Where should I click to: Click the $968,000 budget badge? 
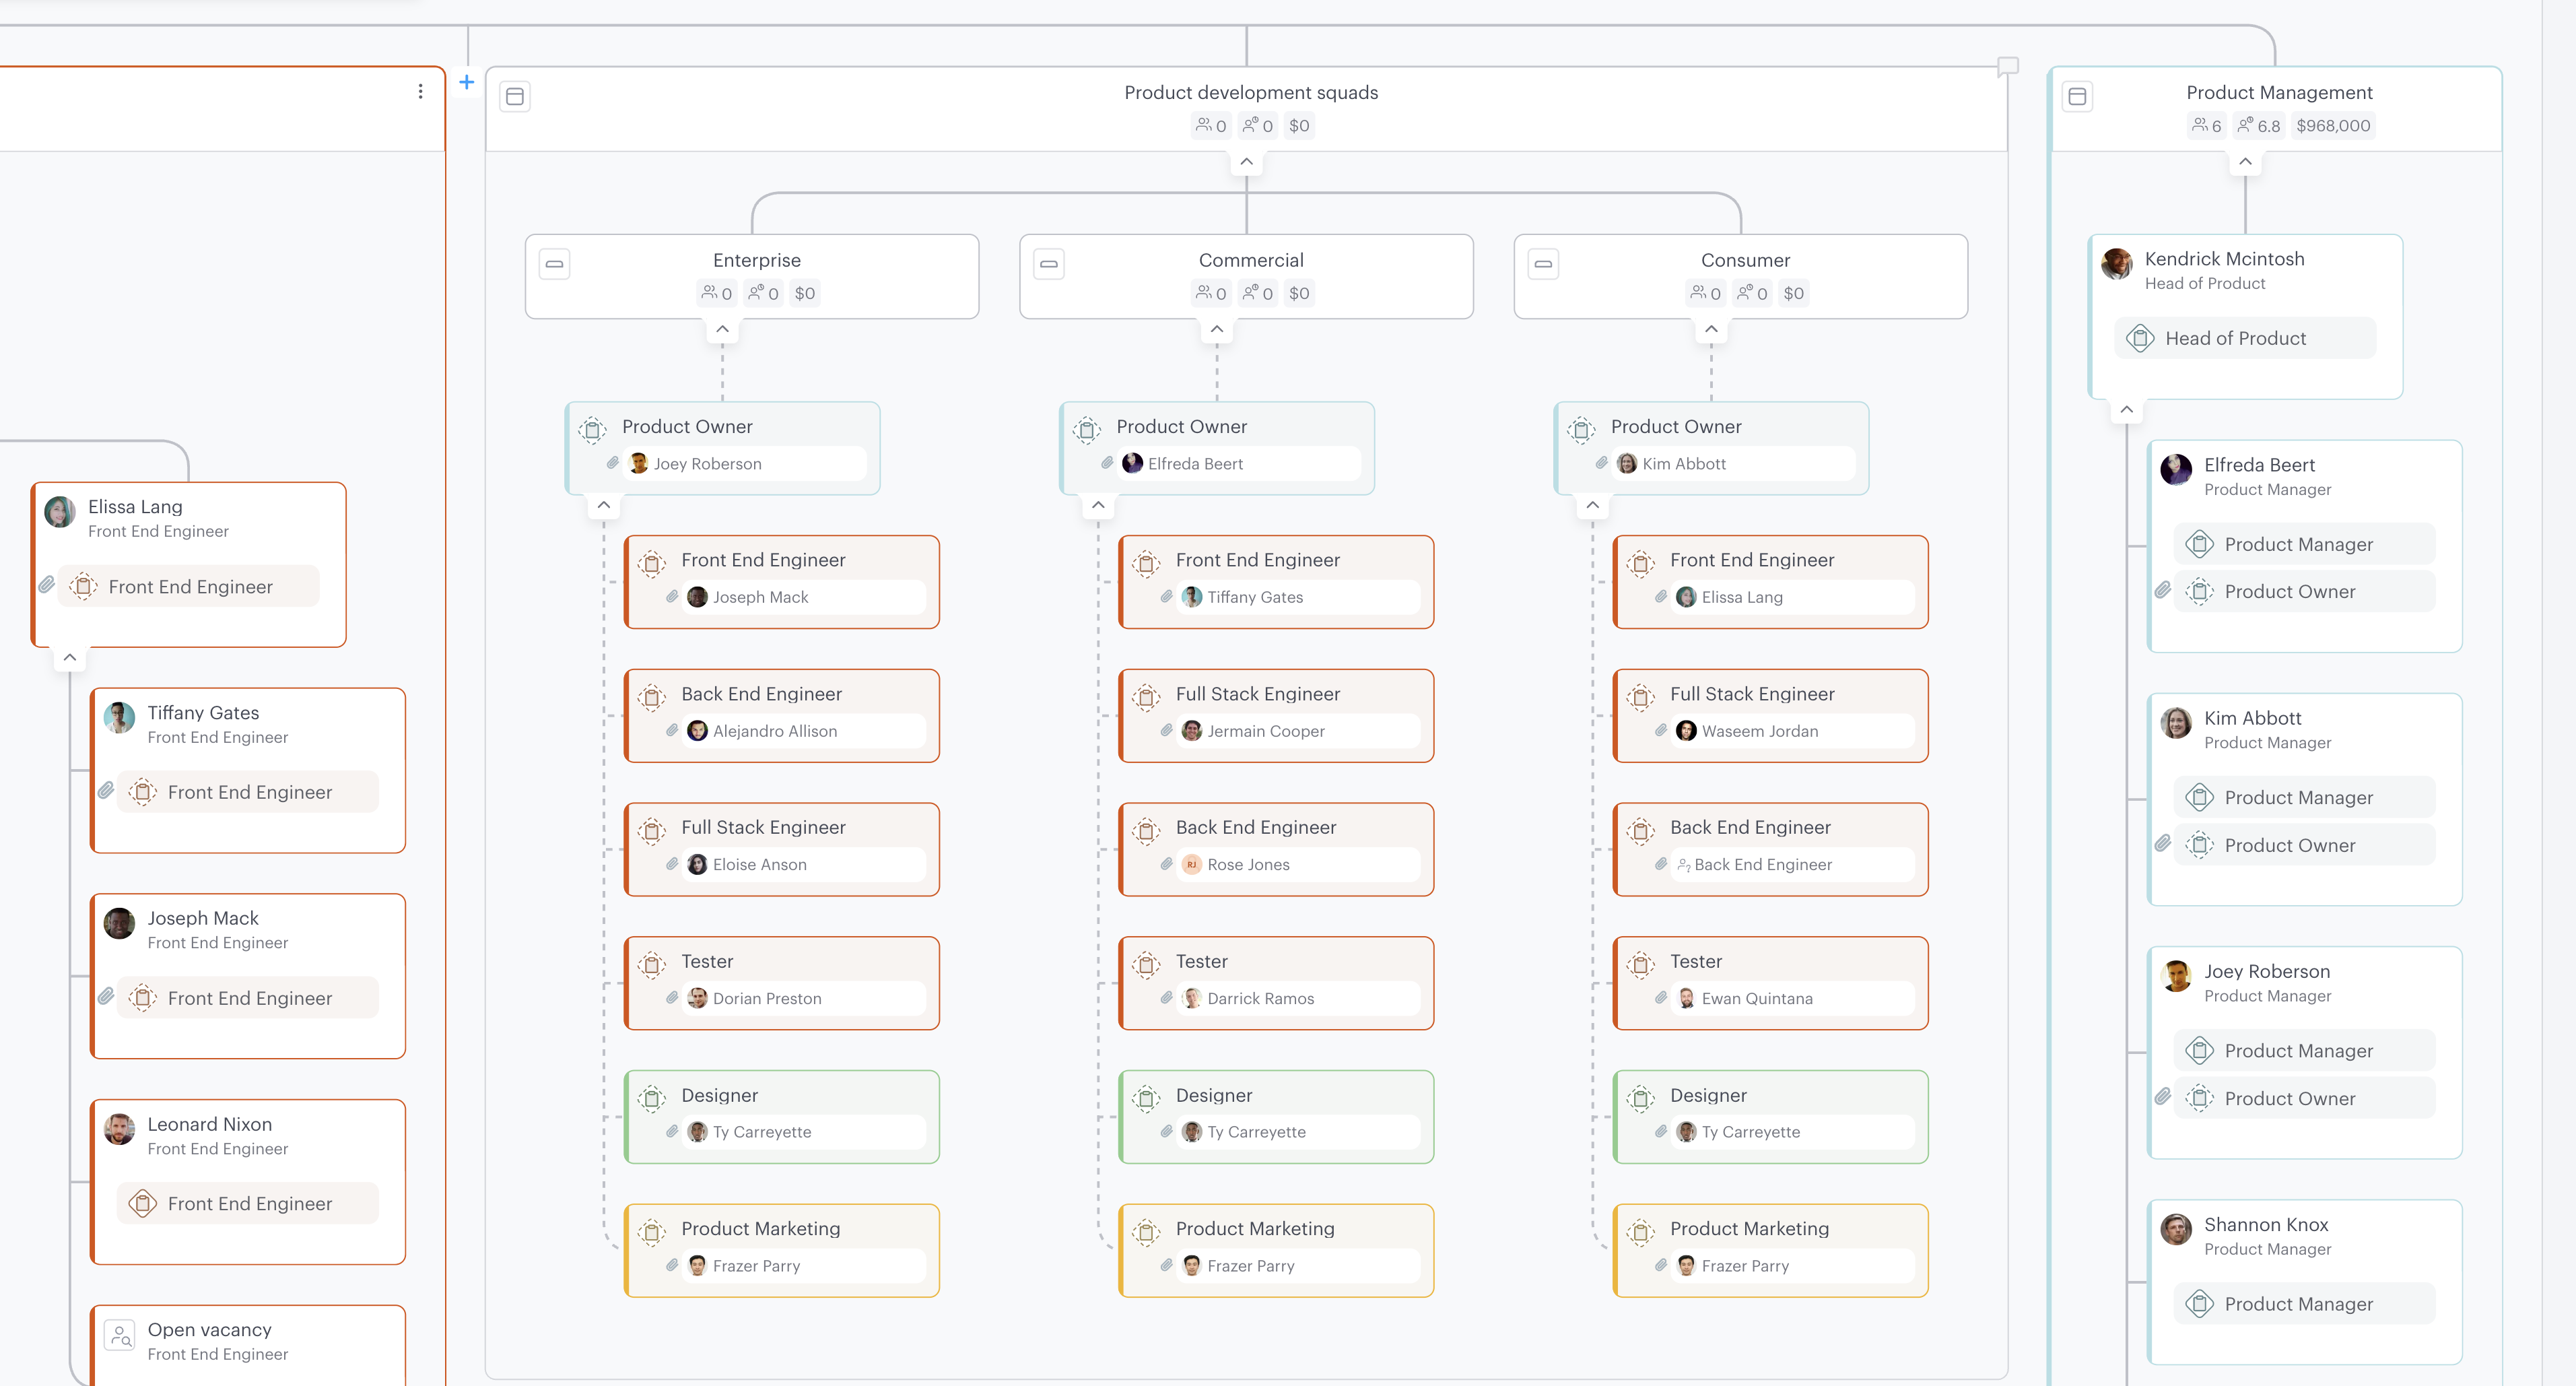(2333, 125)
